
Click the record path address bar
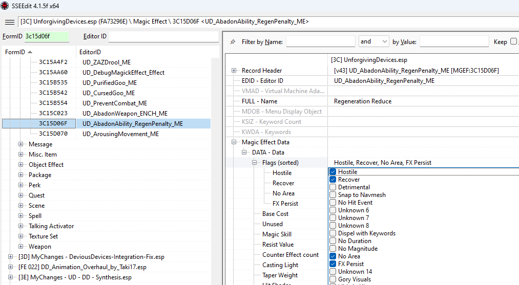point(268,22)
